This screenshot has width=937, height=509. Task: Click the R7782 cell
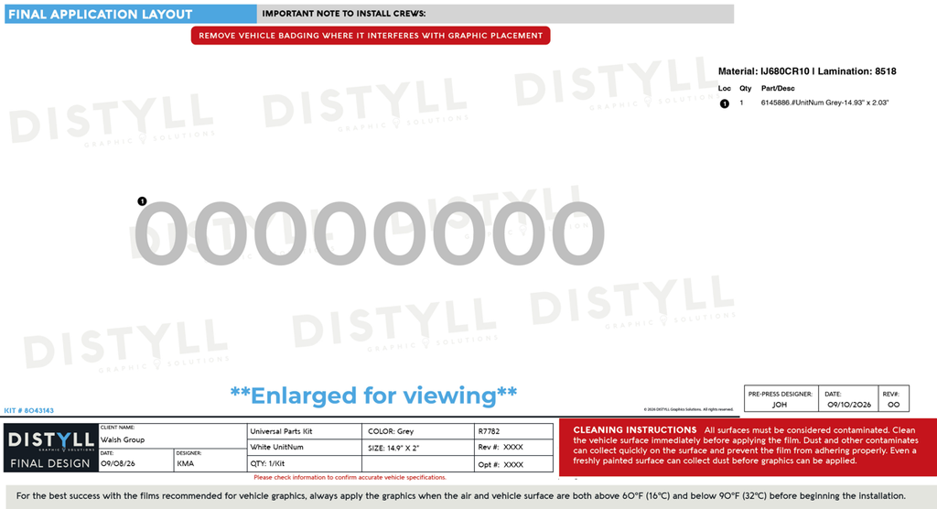pyautogui.click(x=513, y=431)
